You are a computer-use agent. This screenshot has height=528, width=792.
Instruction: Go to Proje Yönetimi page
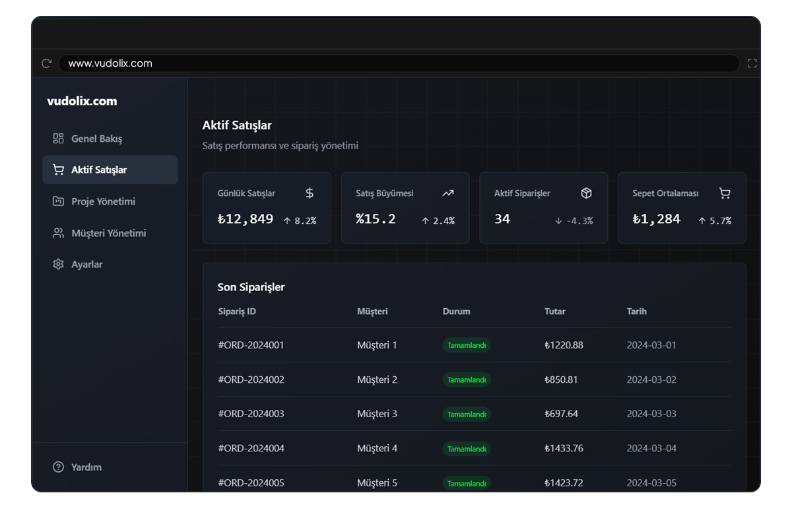tap(103, 201)
